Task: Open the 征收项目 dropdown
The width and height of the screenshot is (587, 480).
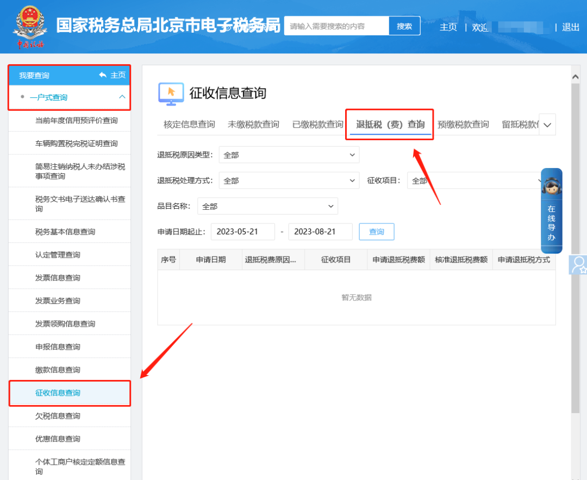Action: tap(473, 180)
